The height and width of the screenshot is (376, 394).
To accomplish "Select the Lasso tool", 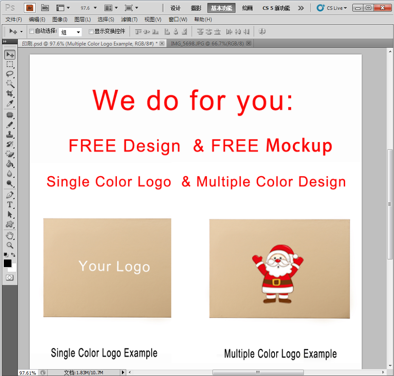I will pos(9,74).
